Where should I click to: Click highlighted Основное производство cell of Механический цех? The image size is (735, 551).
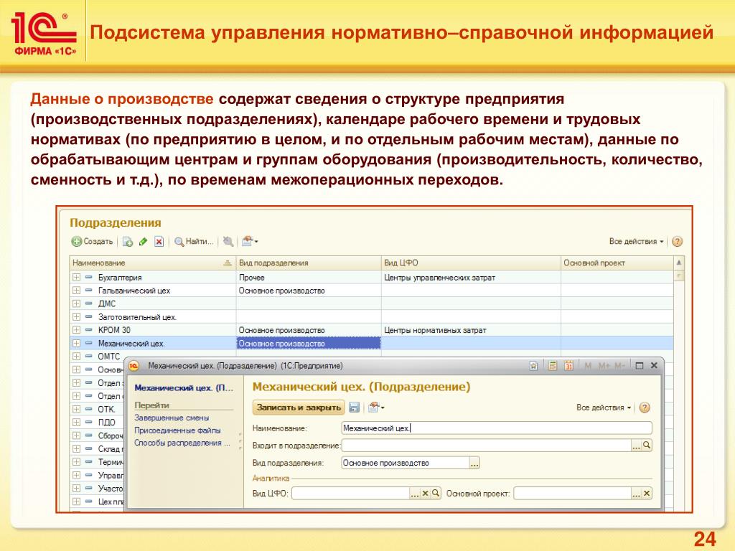(309, 344)
